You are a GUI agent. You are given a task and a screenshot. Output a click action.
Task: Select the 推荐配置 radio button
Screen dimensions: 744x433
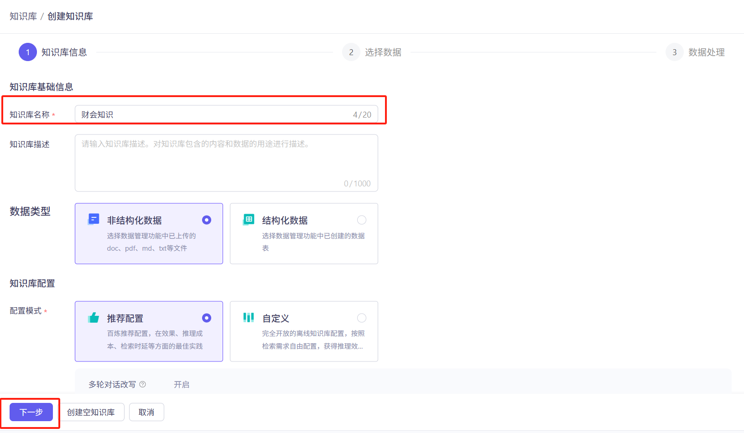(207, 318)
